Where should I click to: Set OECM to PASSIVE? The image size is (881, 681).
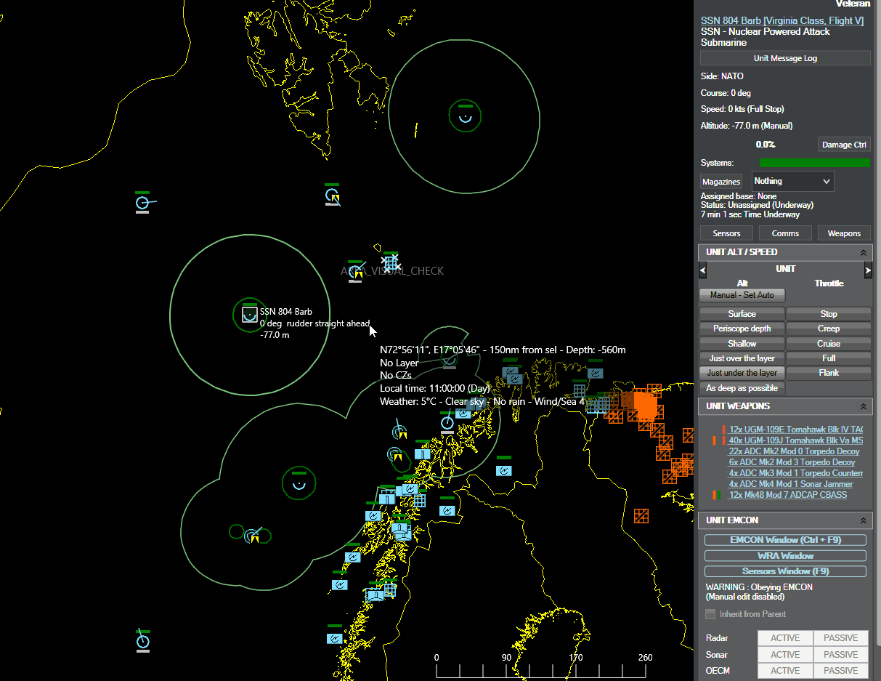pos(841,670)
